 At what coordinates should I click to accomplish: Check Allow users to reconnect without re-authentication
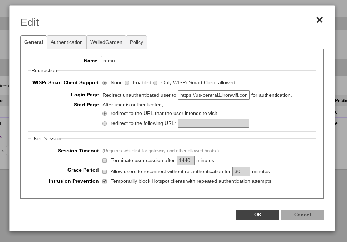pyautogui.click(x=105, y=172)
